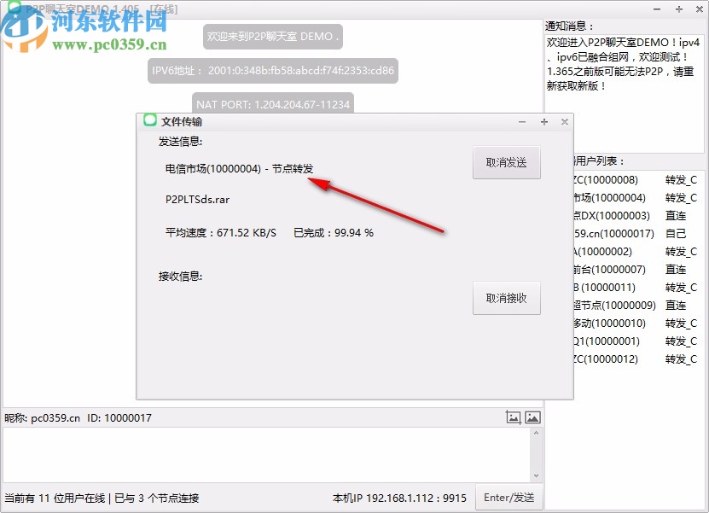
Task: Select 超节点(10000009) in the user list
Action: click(x=606, y=305)
